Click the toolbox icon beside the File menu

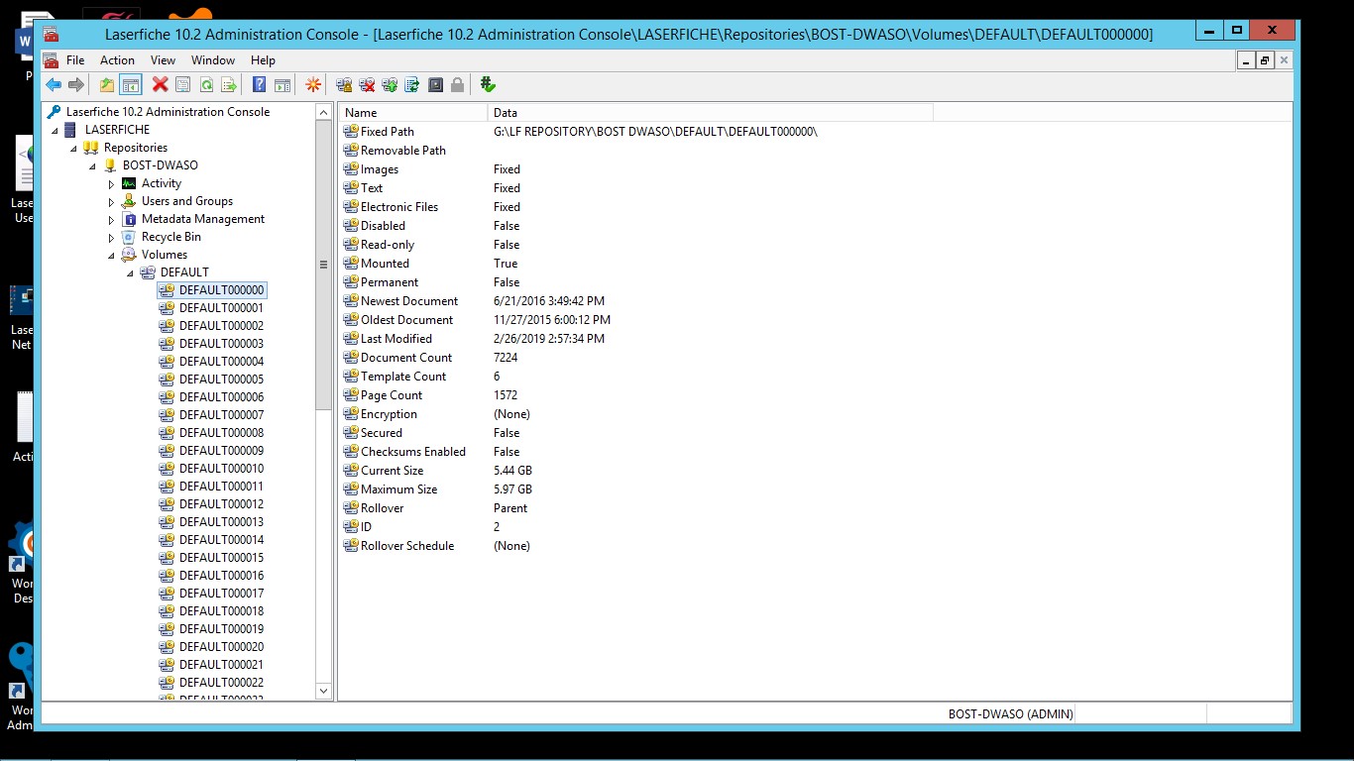pyautogui.click(x=51, y=60)
